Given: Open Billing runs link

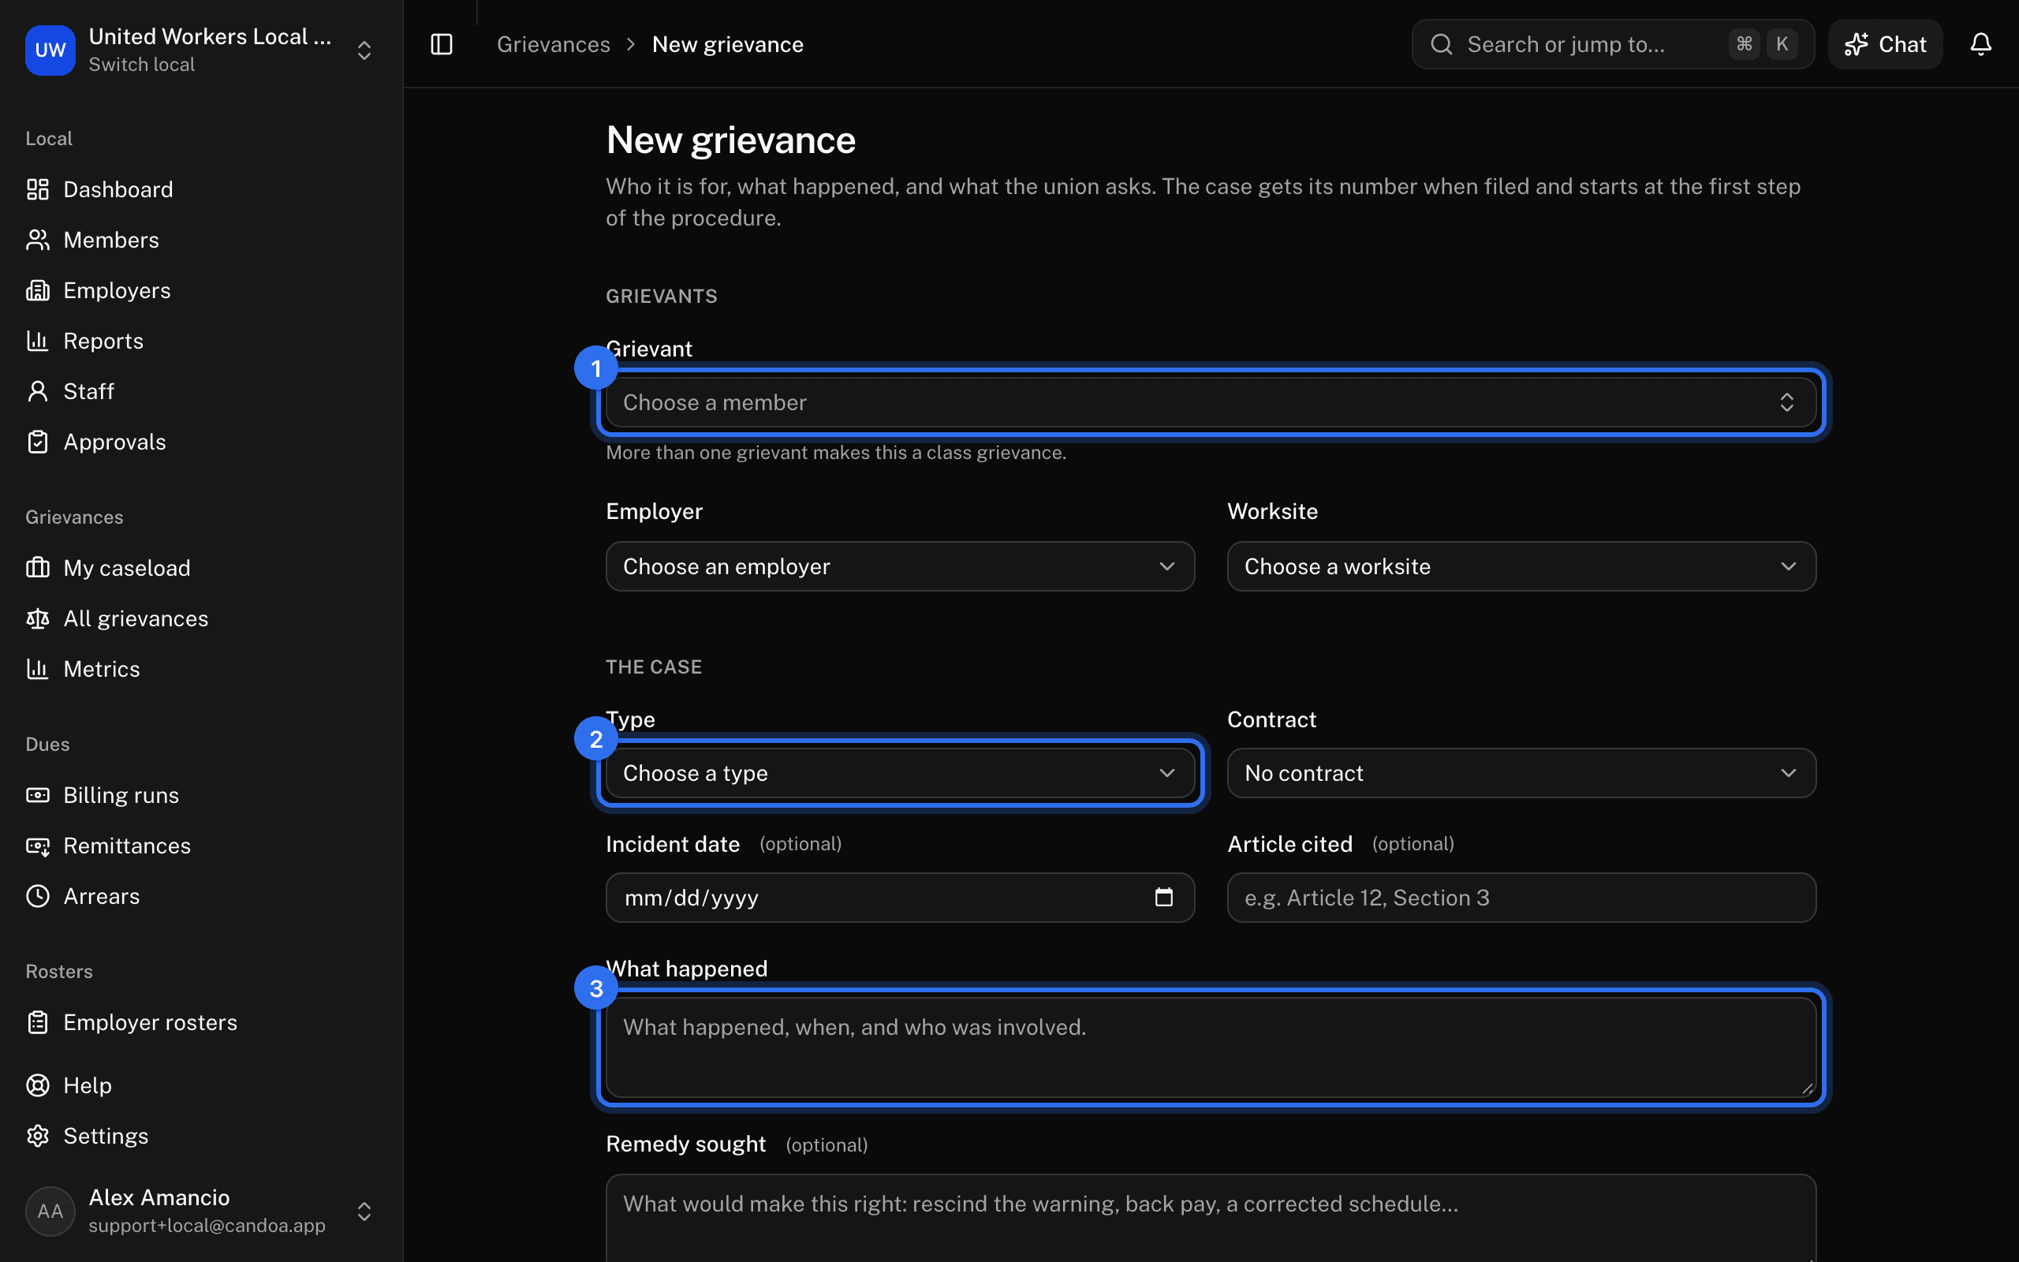Looking at the screenshot, I should tap(121, 795).
